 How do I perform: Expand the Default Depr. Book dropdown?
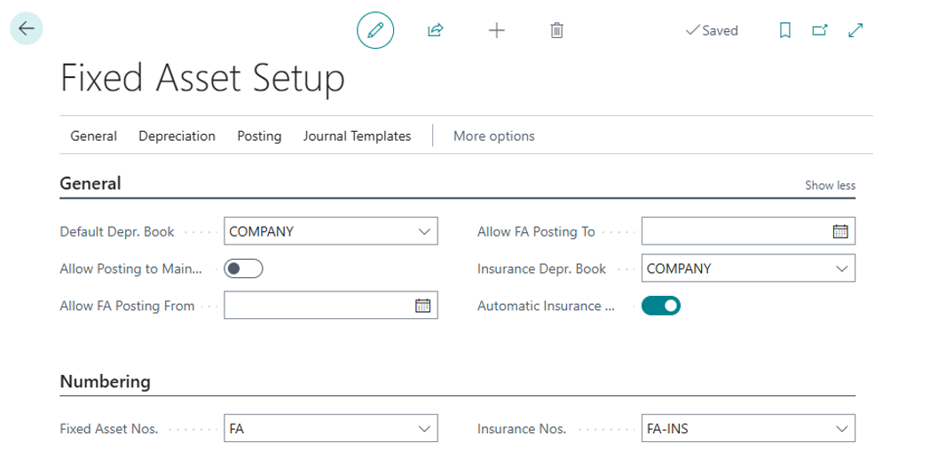tap(423, 232)
